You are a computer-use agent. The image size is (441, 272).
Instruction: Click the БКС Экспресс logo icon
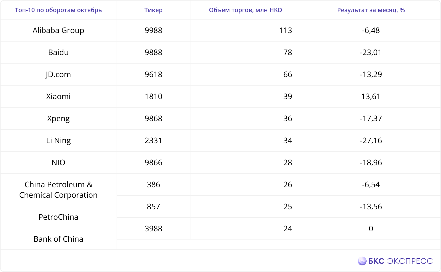click(362, 261)
